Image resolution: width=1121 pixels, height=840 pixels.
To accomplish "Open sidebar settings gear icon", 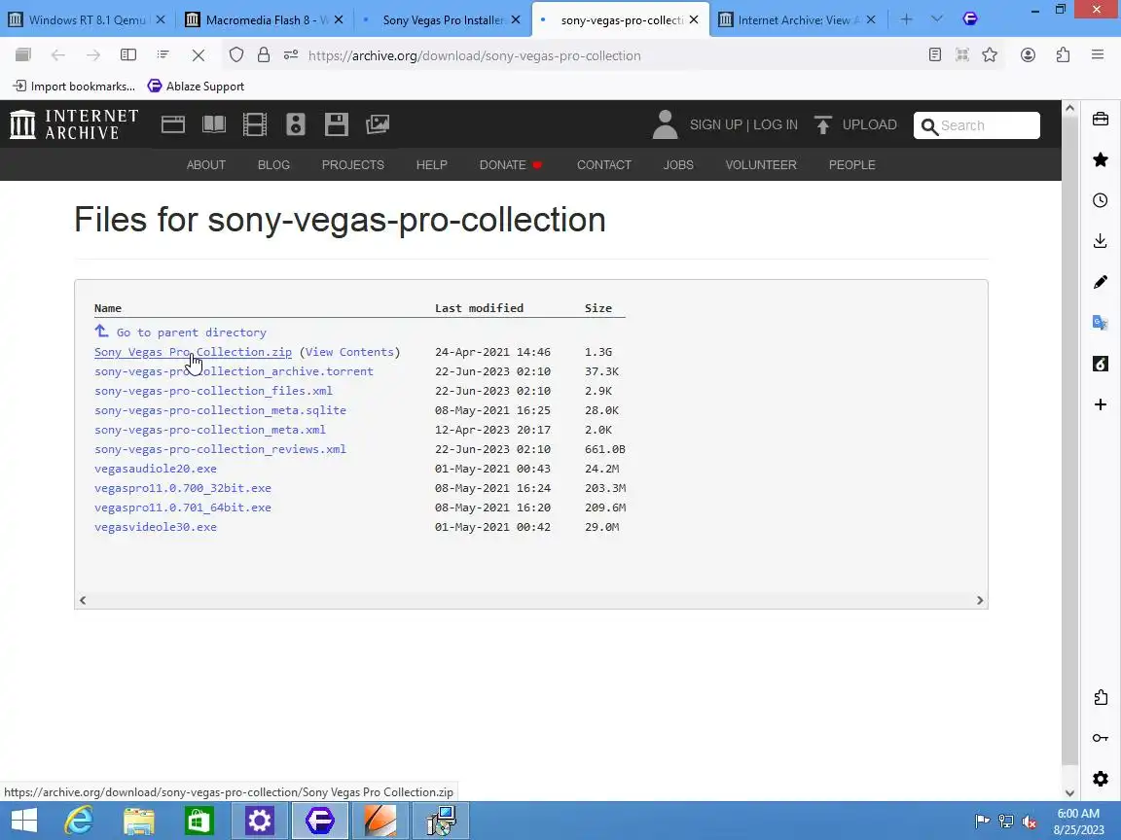I will pyautogui.click(x=1101, y=779).
